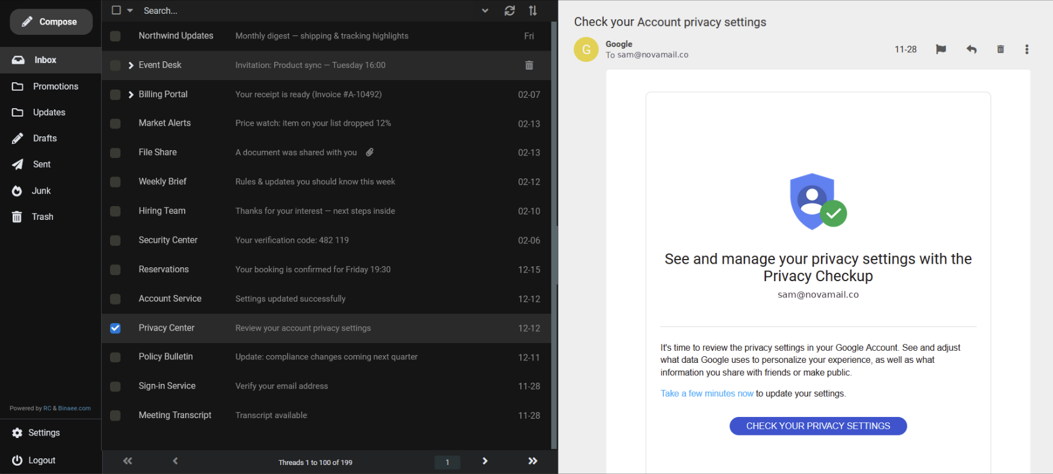1053x474 pixels.
Task: Uncheck the Privacy Center message checkbox
Action: (115, 329)
